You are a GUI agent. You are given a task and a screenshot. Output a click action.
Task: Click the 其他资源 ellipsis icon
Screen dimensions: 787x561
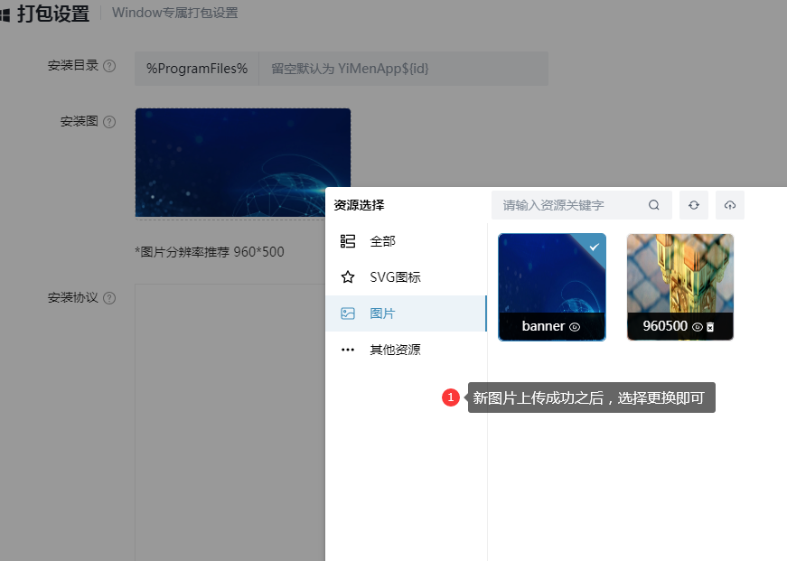[348, 350]
